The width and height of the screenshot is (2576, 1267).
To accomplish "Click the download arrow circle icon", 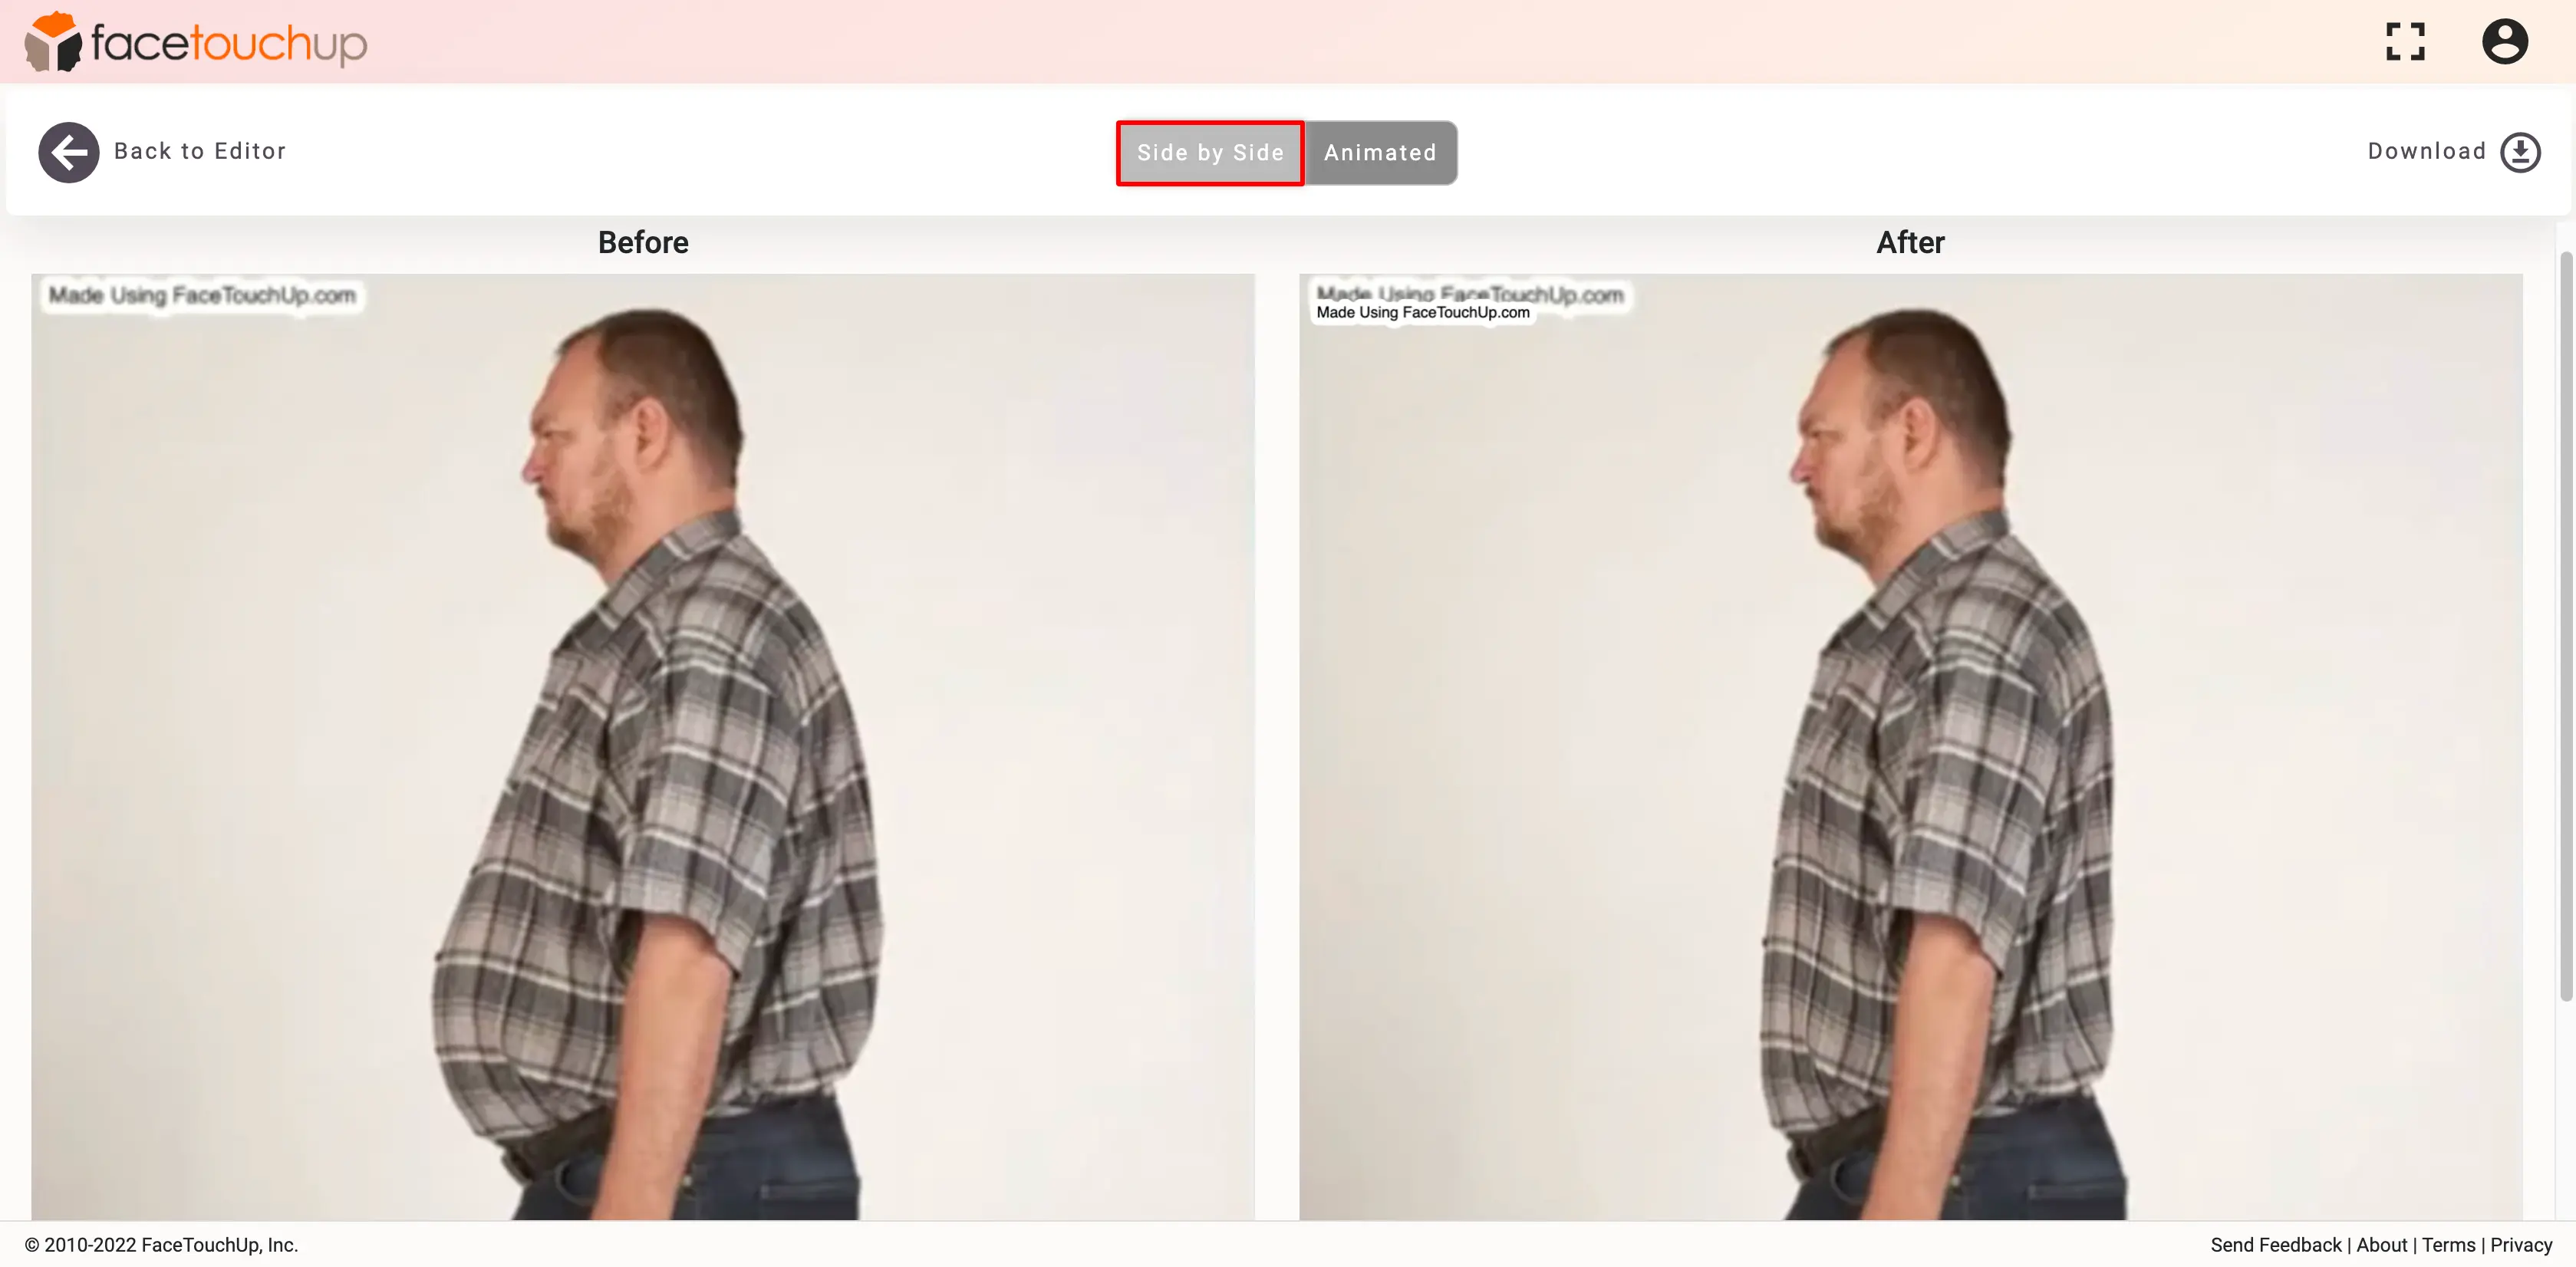I will click(2522, 151).
